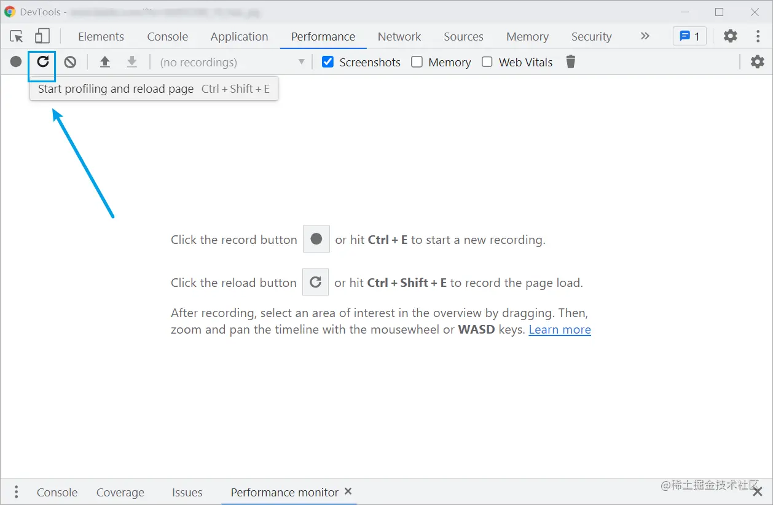Open the Application tab
The height and width of the screenshot is (505, 773).
point(239,36)
